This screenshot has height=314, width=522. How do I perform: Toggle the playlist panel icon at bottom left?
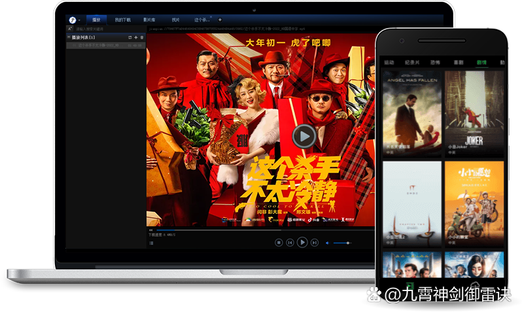pyautogui.click(x=151, y=243)
